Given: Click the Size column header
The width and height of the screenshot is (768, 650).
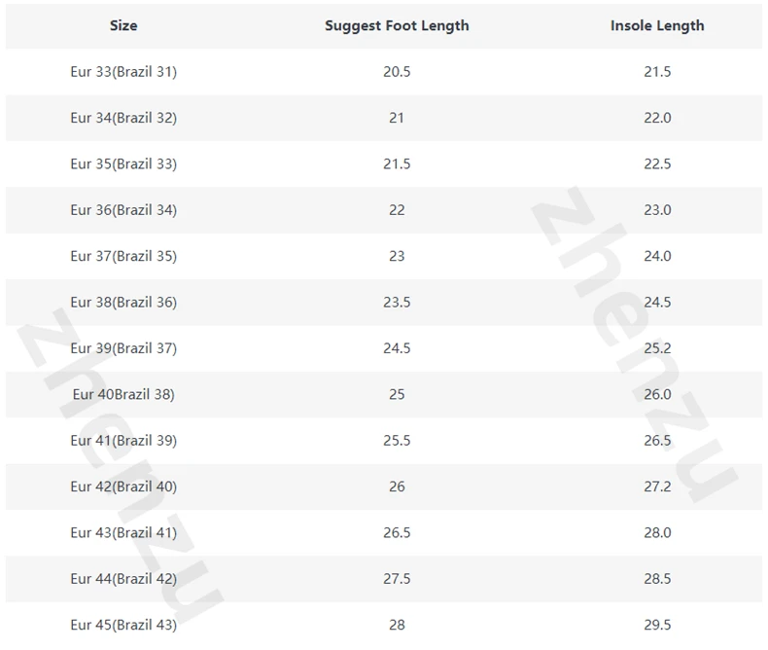Looking at the screenshot, I should [x=123, y=26].
